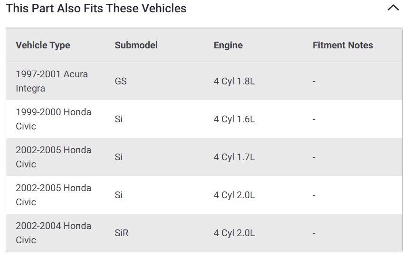This screenshot has width=408, height=257.
Task: Select the SiR submodel cell
Action: point(122,233)
